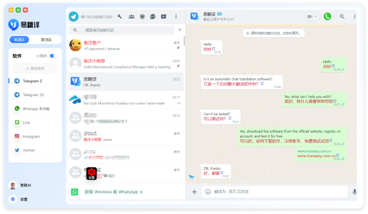The height and width of the screenshot is (214, 368).
Task: Click the pin icon on 备注小杨哥 chat
Action: point(178,66)
